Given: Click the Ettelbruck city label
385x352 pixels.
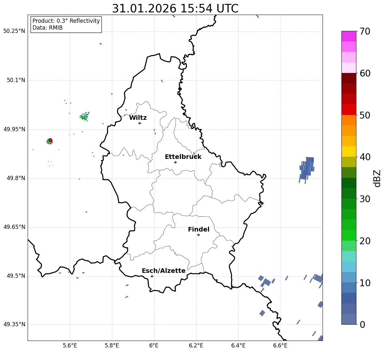Looking at the screenshot, I should tap(183, 157).
